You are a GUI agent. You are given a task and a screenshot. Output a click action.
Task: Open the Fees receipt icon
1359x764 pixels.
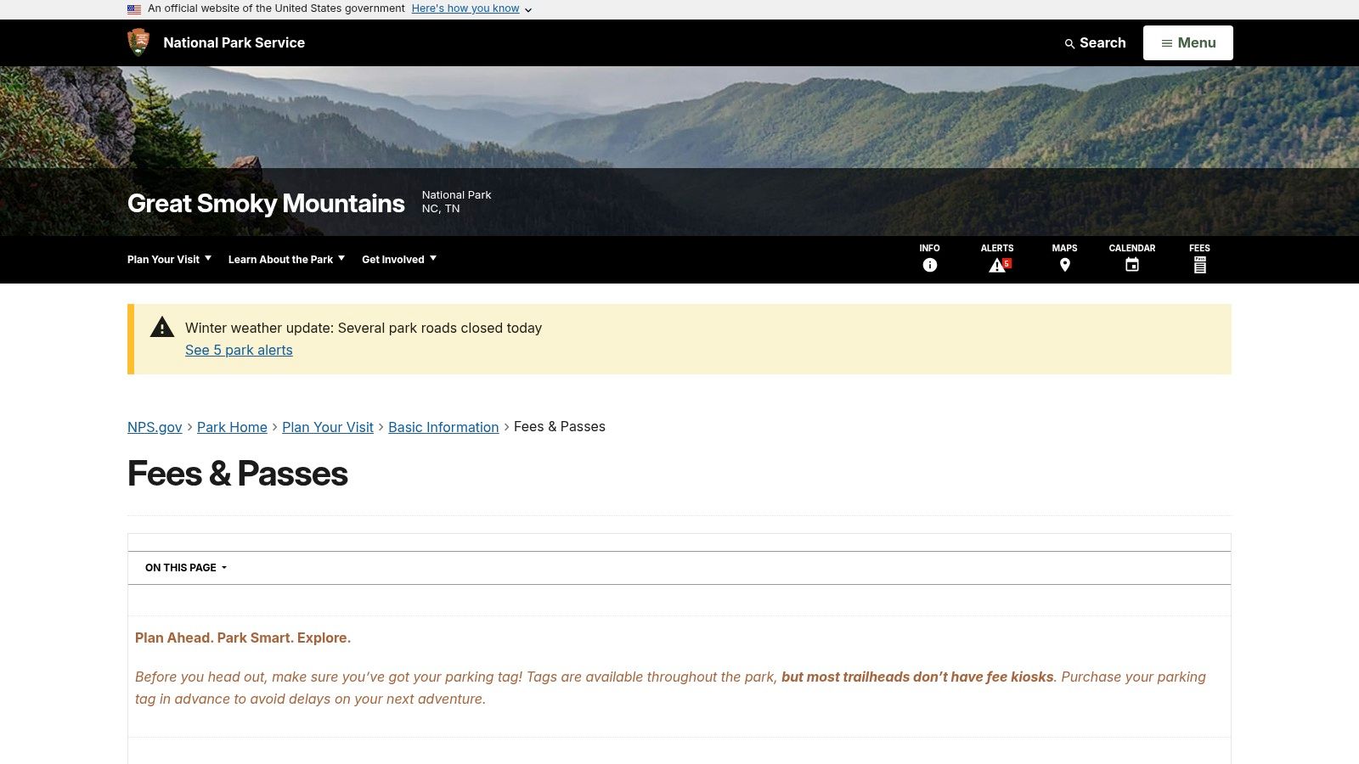tap(1199, 265)
